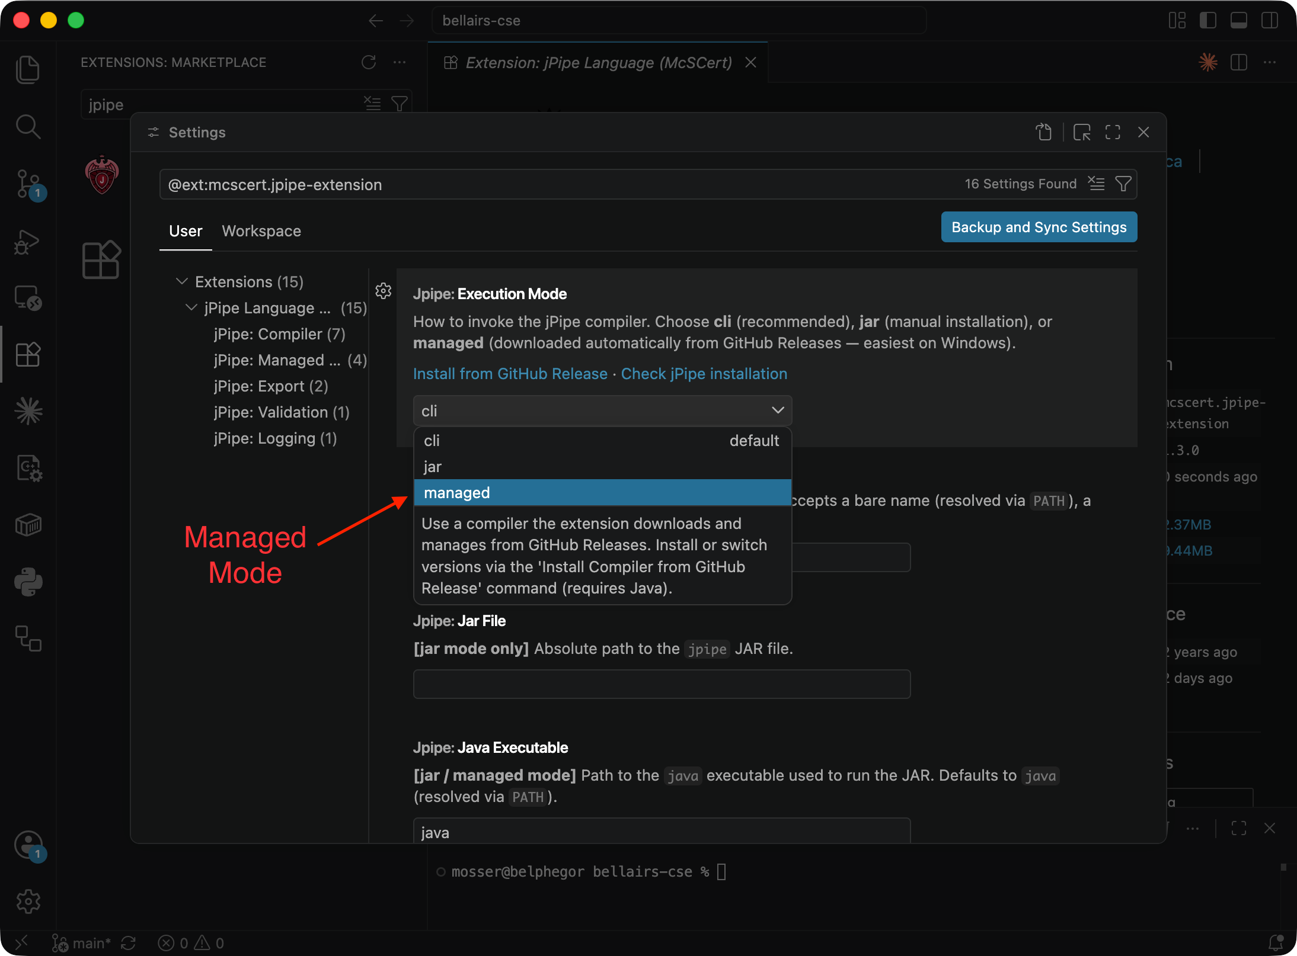Click into the terminal prompt
Screen dimensions: 1297x956
[721, 872]
